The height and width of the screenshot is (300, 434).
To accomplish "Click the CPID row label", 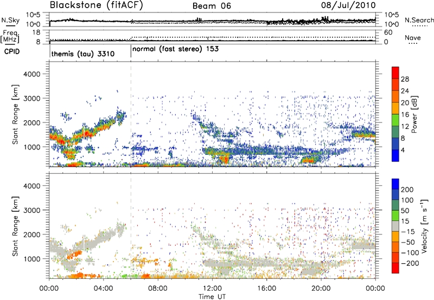I will (12, 51).
